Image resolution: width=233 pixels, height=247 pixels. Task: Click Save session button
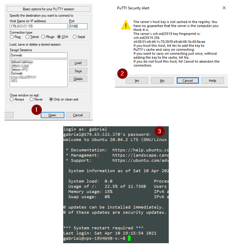78,71
